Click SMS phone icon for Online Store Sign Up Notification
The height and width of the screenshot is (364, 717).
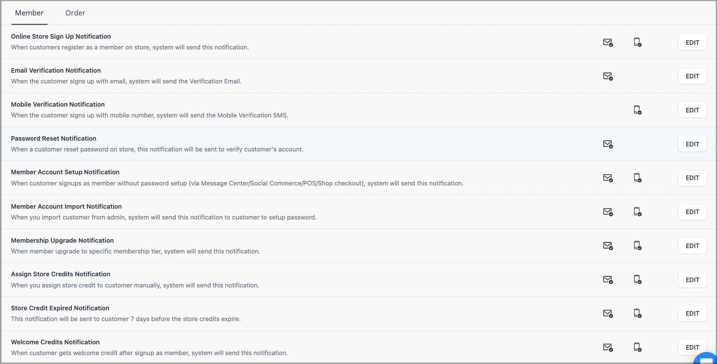(x=637, y=42)
